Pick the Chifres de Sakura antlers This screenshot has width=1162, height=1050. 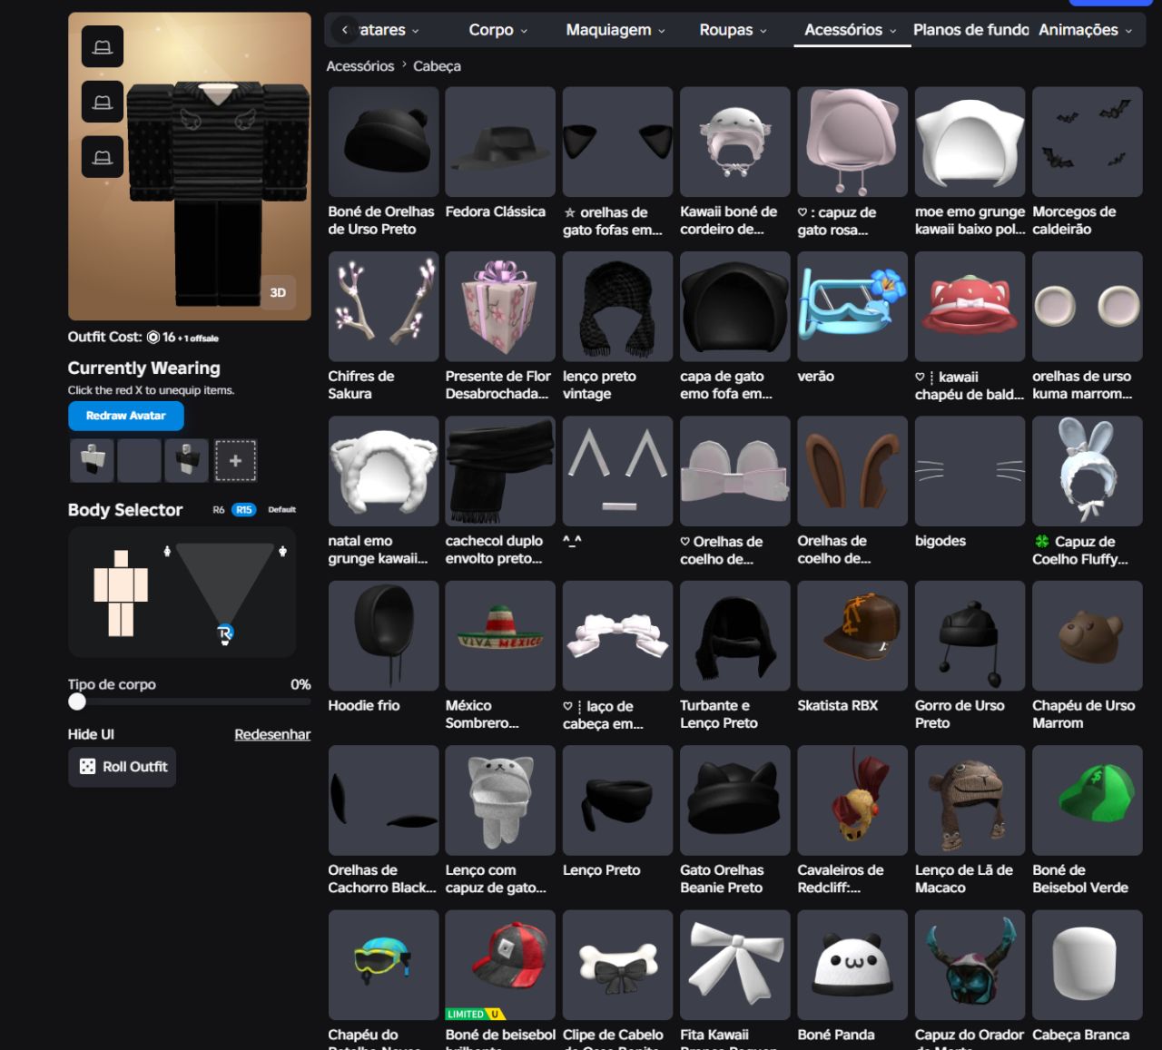point(383,307)
